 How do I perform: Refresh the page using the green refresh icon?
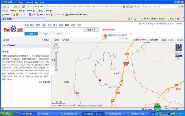(x=134, y=7)
